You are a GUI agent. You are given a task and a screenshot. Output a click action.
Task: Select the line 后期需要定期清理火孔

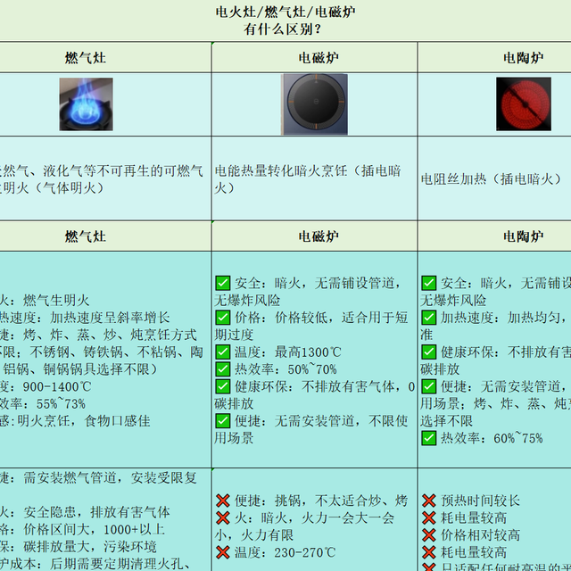pyautogui.click(x=95, y=564)
